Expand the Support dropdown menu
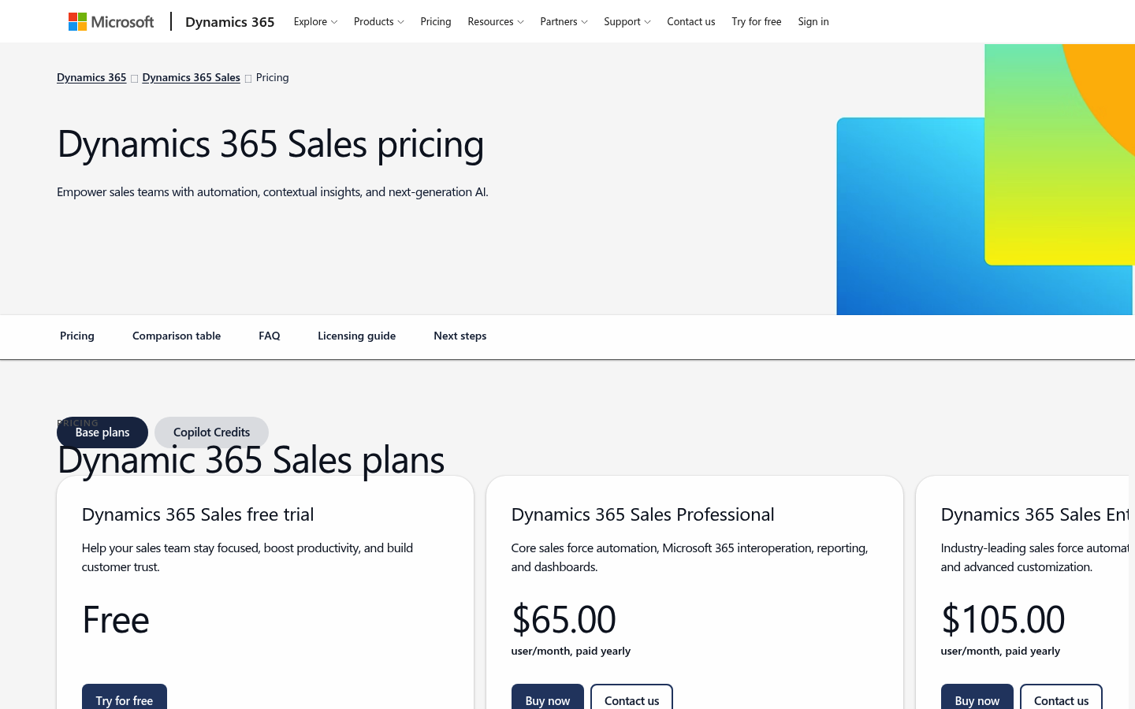 [627, 21]
